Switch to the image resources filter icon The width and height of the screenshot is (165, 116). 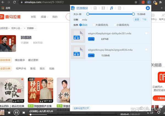tap(95, 8)
